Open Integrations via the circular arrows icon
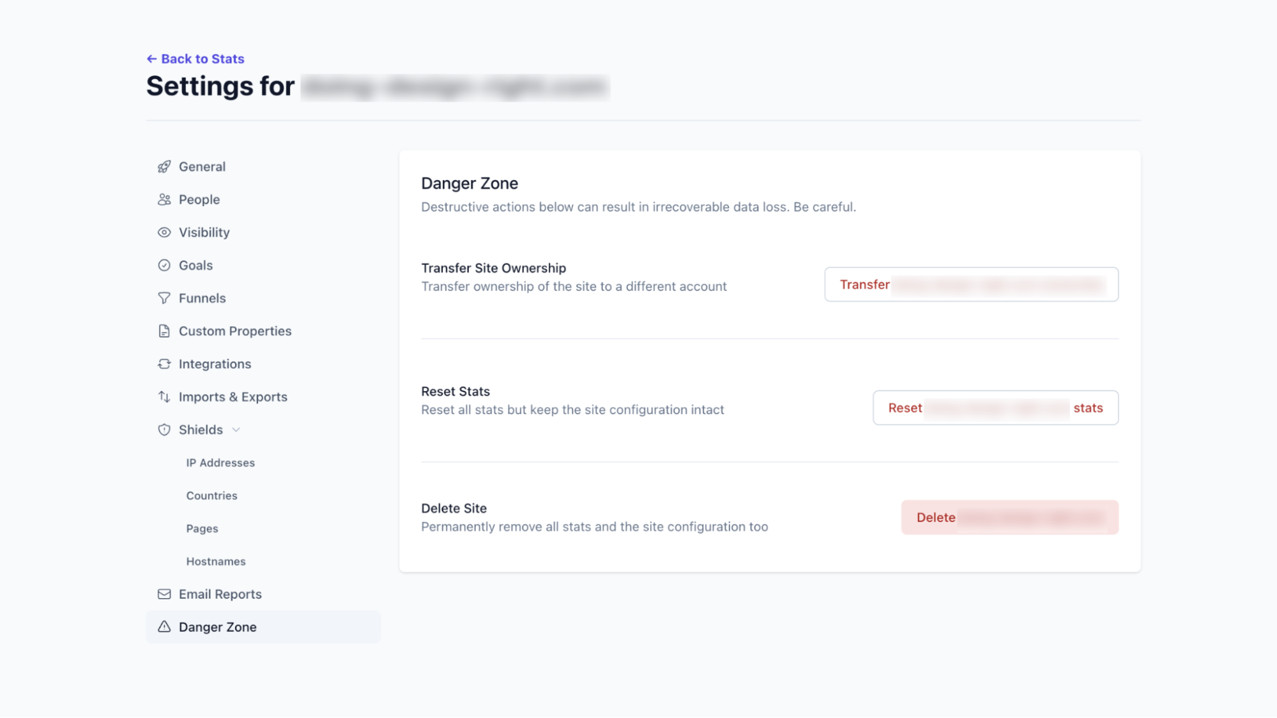The image size is (1277, 718). pyautogui.click(x=164, y=364)
